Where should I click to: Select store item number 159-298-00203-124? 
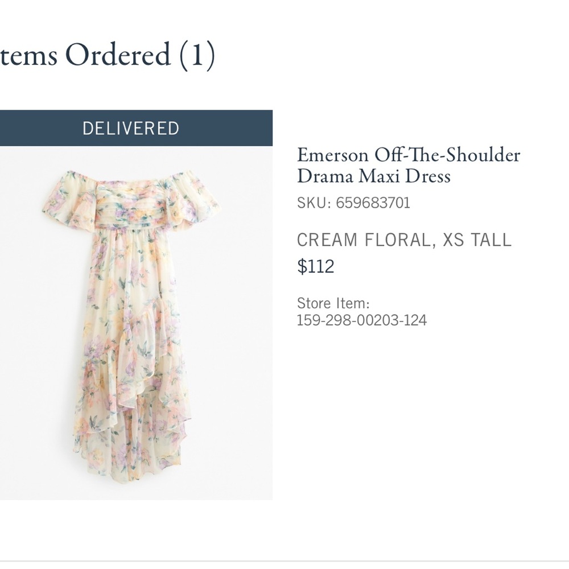(361, 320)
